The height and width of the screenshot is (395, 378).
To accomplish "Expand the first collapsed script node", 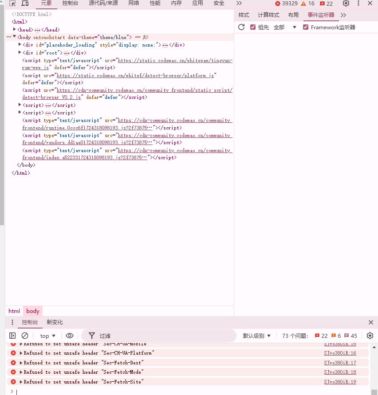I will 20,105.
